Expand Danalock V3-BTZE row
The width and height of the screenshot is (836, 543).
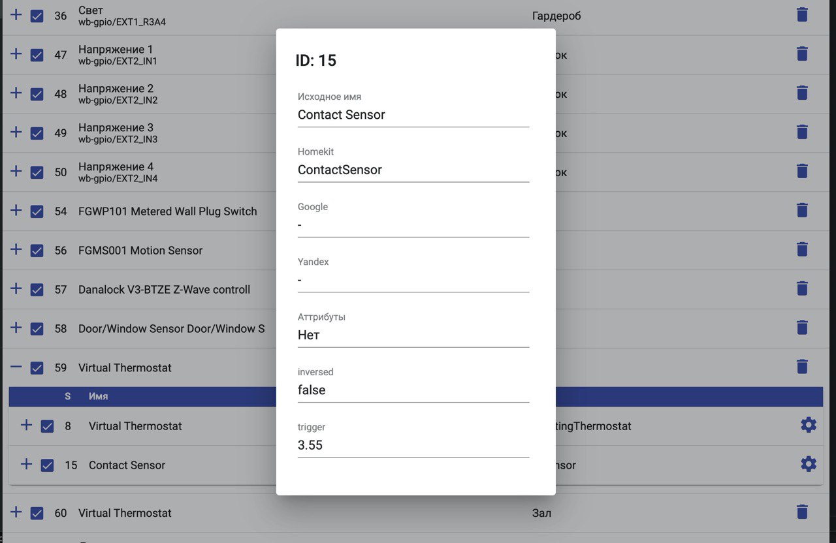pyautogui.click(x=16, y=288)
